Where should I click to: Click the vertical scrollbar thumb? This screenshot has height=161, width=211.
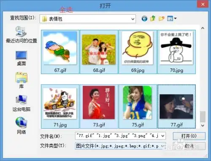pos(203,116)
